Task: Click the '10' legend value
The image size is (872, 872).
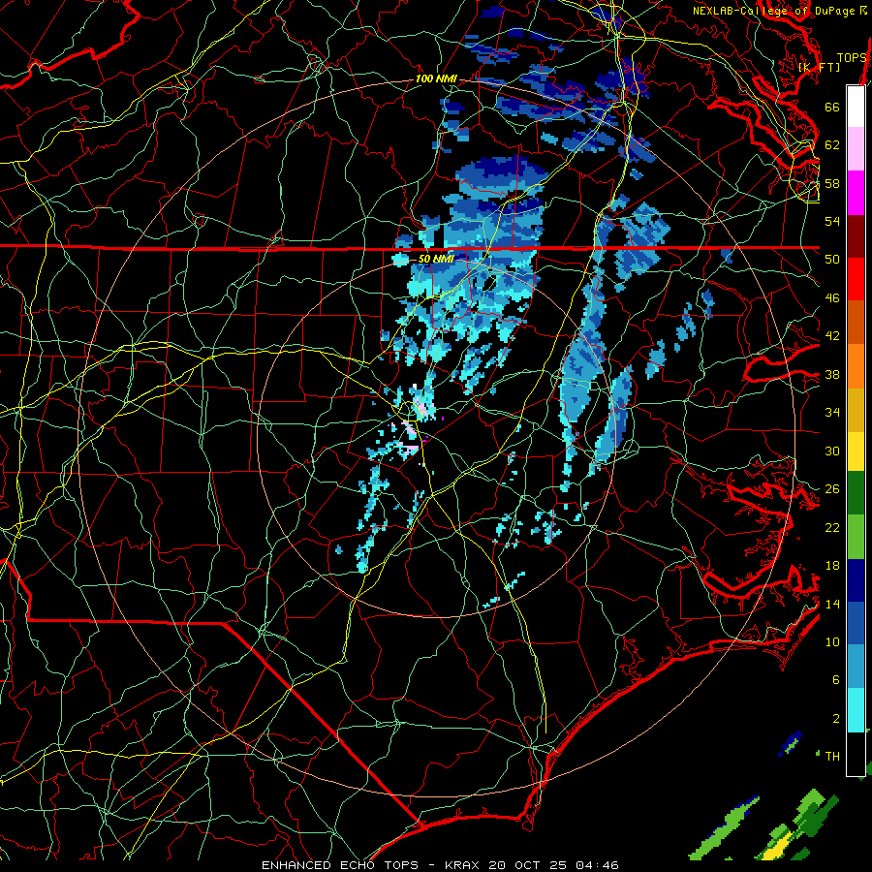Action: pos(832,641)
